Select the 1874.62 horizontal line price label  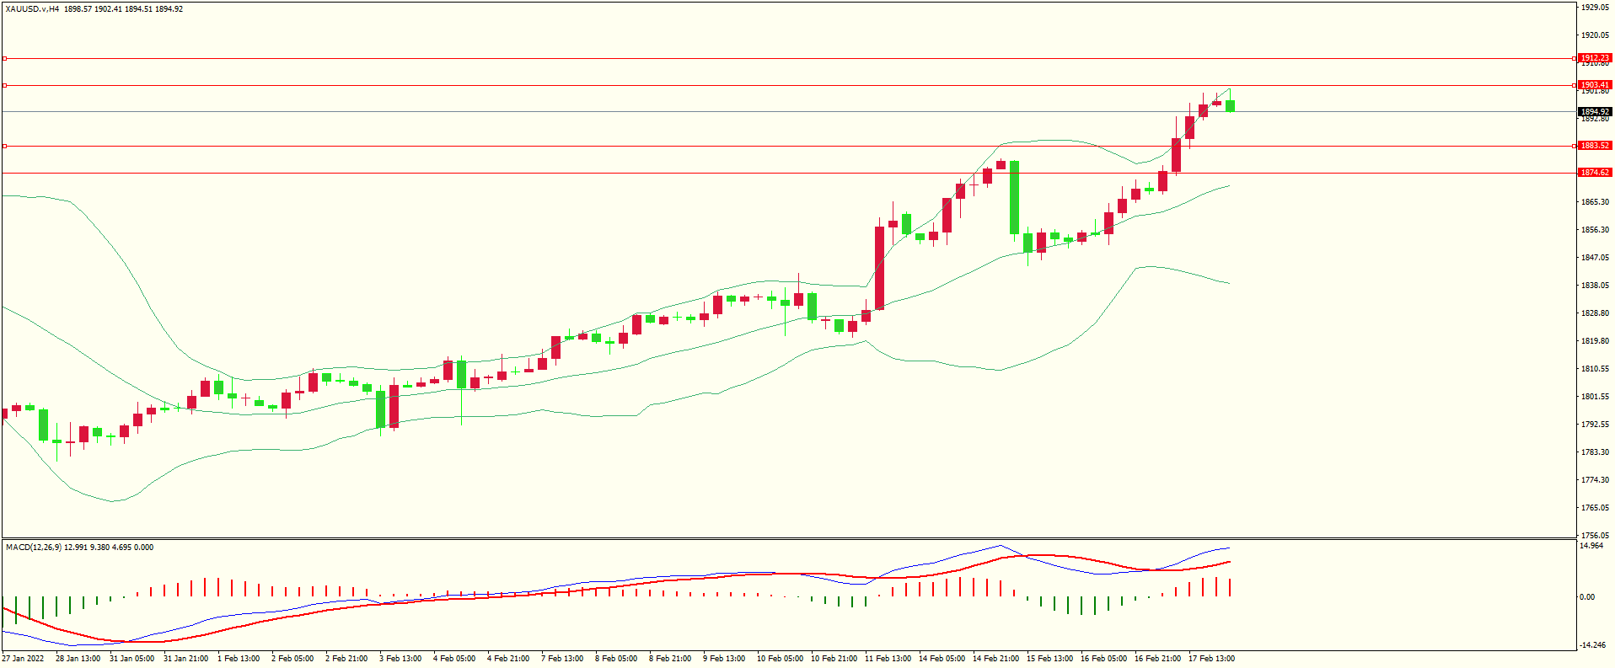click(1595, 173)
